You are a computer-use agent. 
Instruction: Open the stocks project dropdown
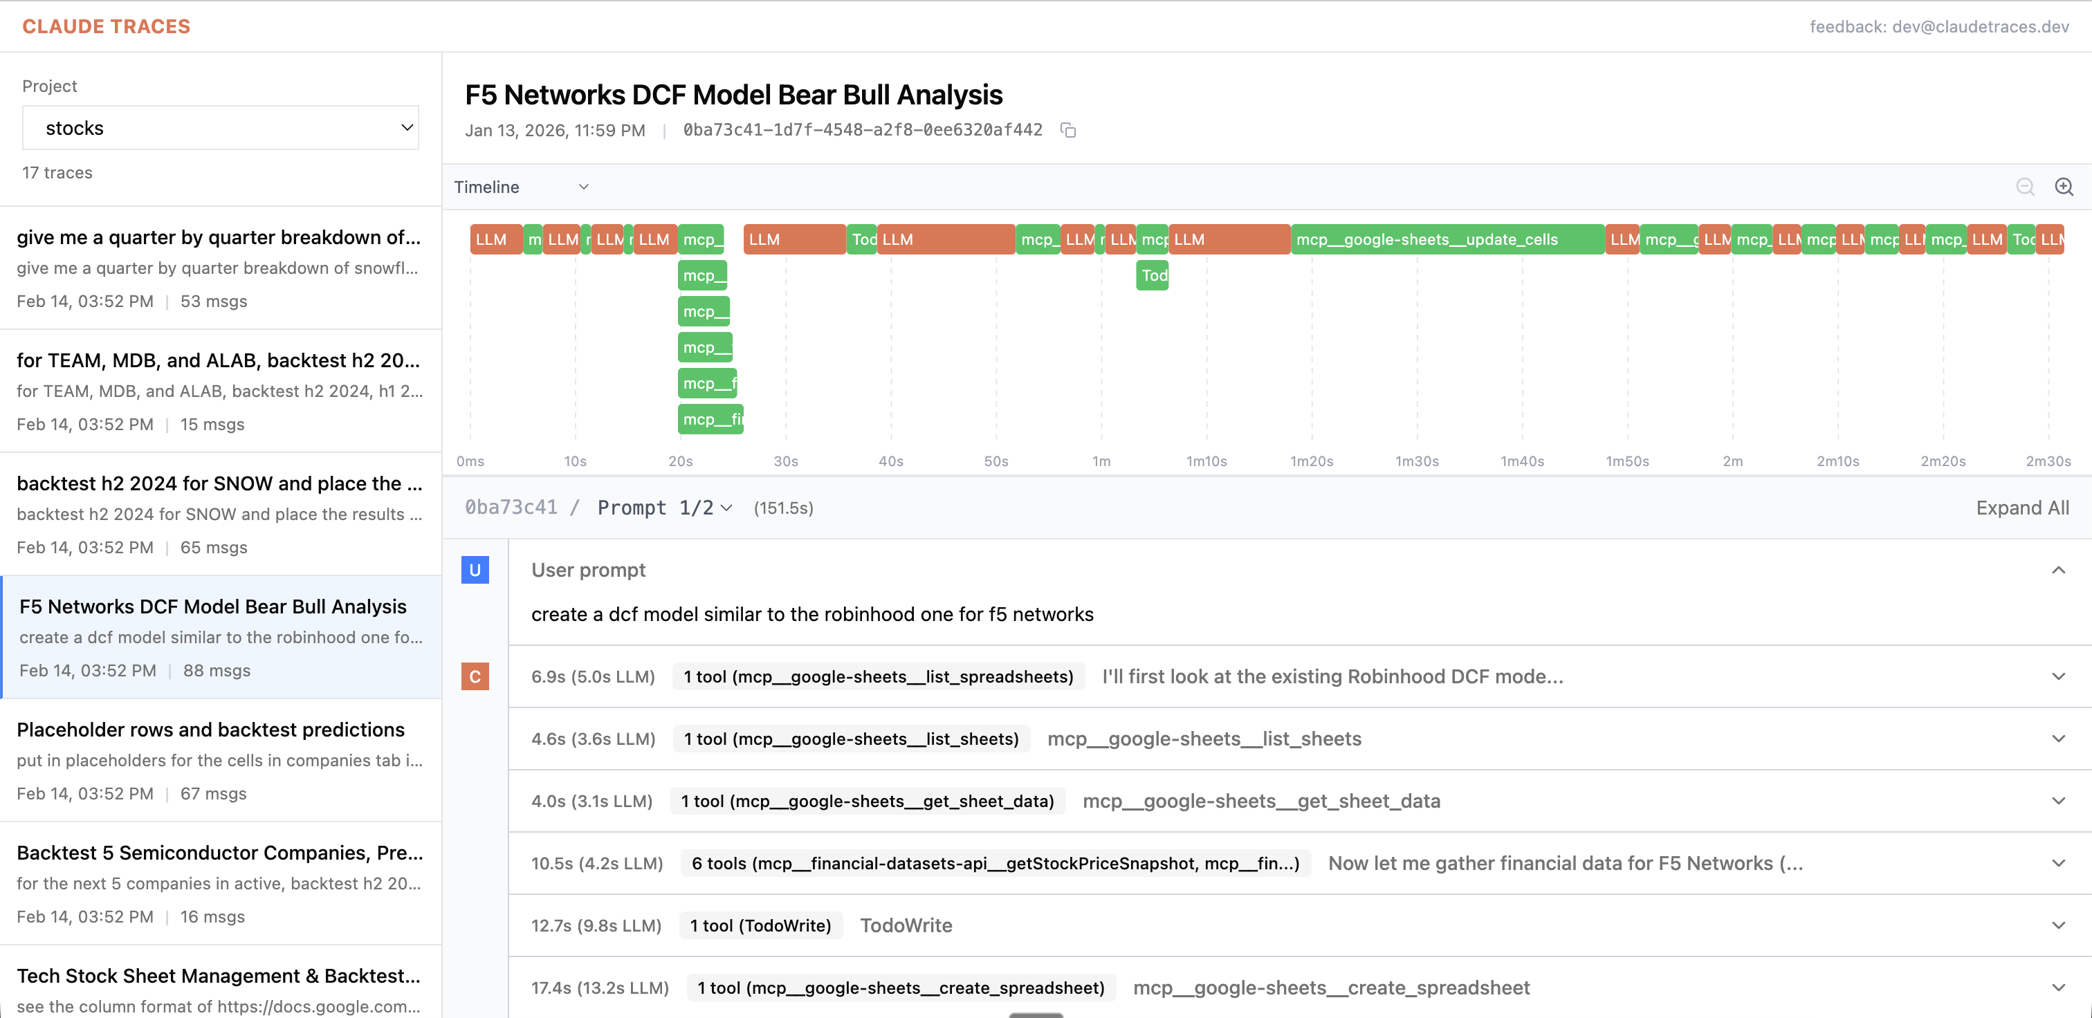pyautogui.click(x=220, y=127)
